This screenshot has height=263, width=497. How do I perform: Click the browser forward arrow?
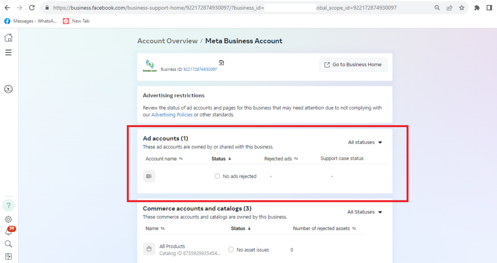[x=19, y=8]
